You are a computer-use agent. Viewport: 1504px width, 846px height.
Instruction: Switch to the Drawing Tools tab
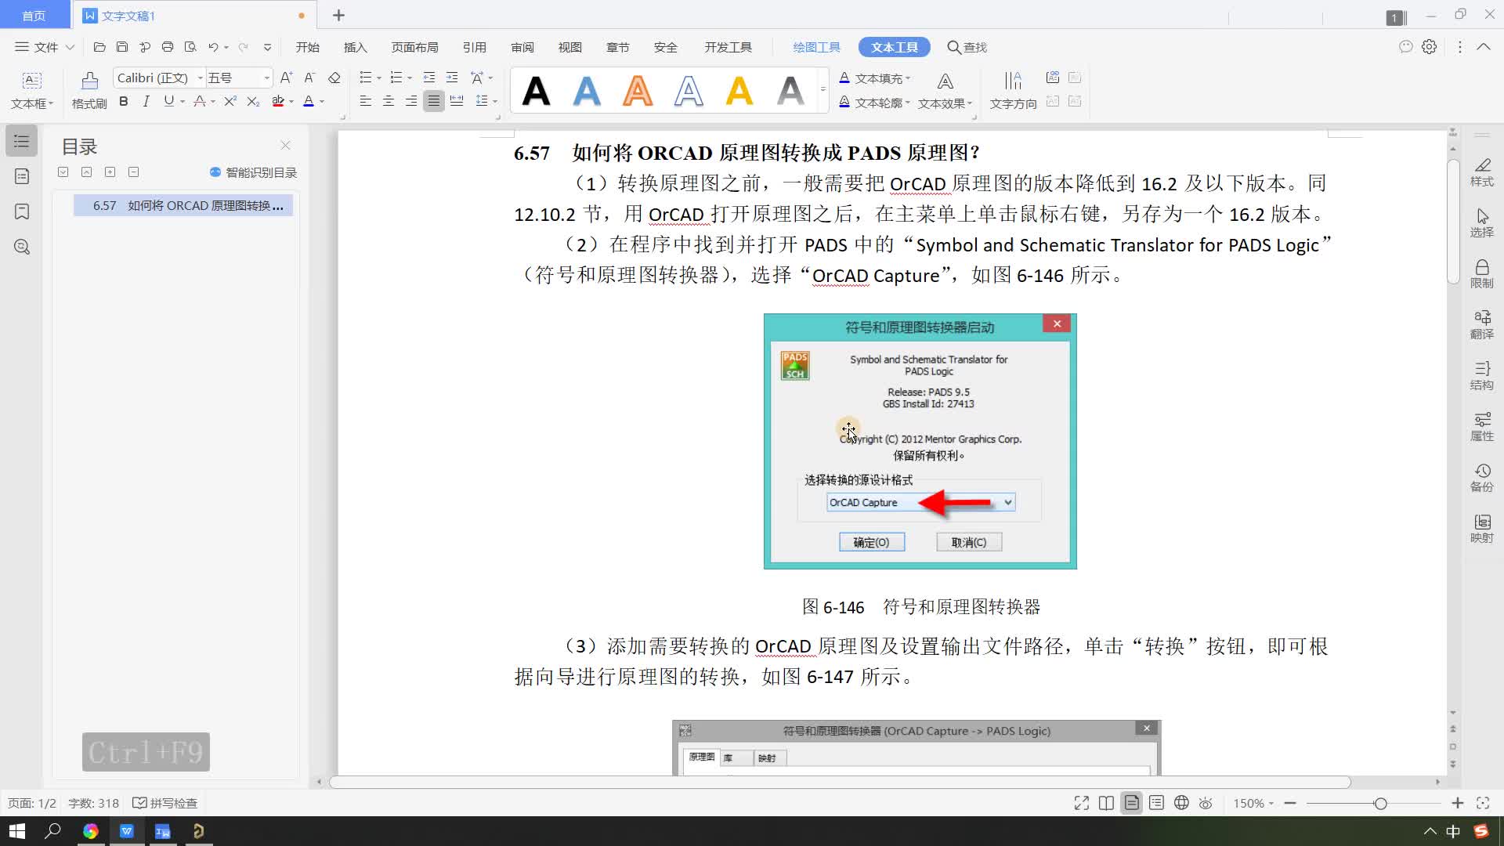(816, 47)
